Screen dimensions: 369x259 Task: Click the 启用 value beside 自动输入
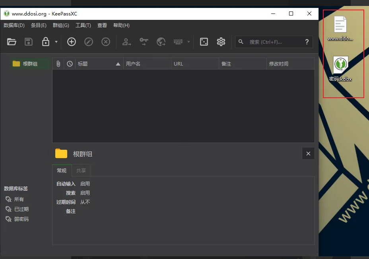(85, 184)
